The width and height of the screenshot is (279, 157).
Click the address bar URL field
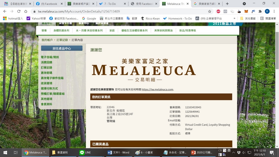point(121,11)
